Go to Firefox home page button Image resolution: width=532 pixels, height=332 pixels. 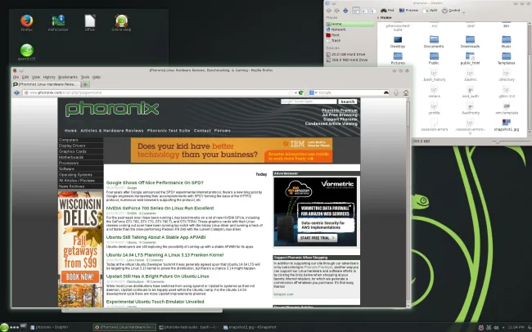(406, 92)
